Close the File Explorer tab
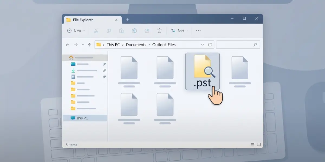 116,20
